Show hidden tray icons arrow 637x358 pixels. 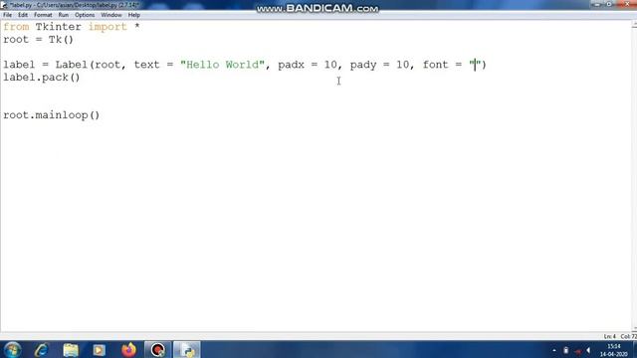pos(554,350)
